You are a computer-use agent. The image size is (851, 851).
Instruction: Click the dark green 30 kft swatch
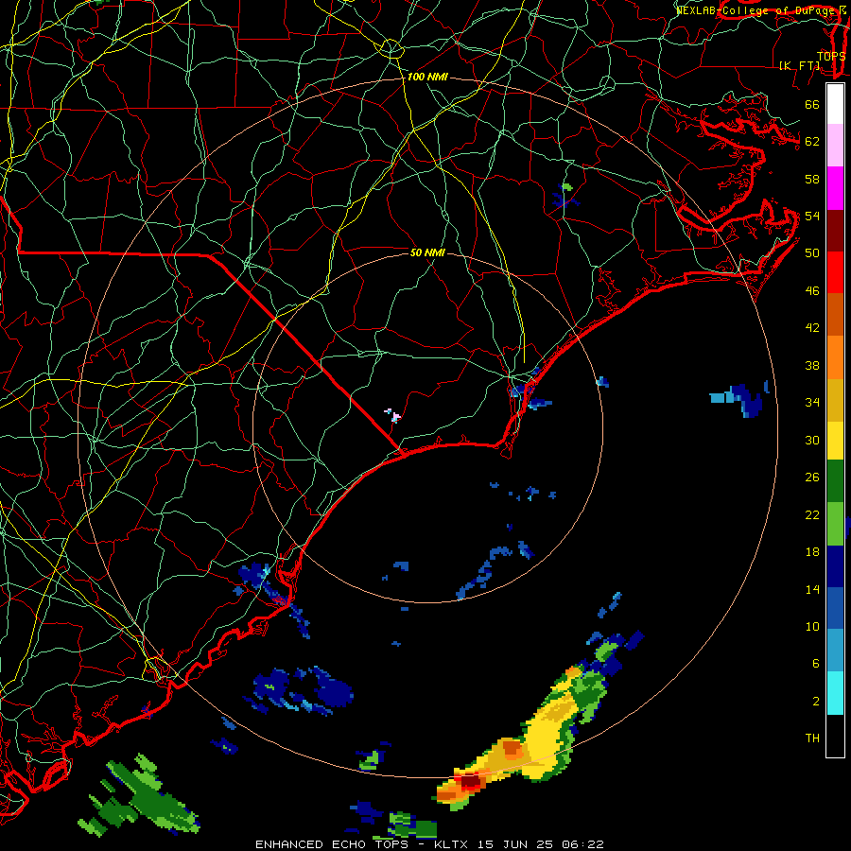point(835,481)
